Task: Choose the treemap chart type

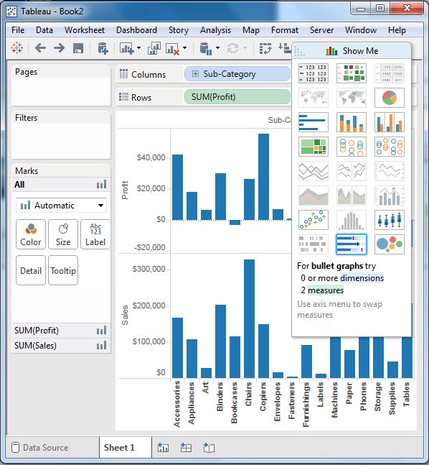Action: click(313, 147)
